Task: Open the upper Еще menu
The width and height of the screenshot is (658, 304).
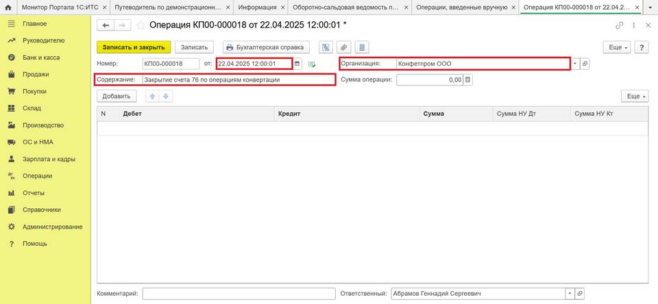Action: 616,47
